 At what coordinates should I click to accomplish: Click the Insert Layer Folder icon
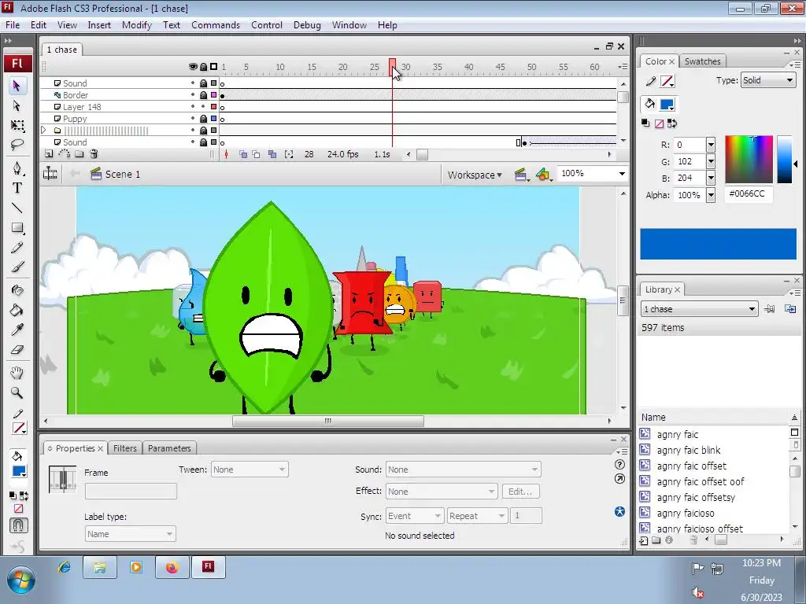[x=79, y=153]
